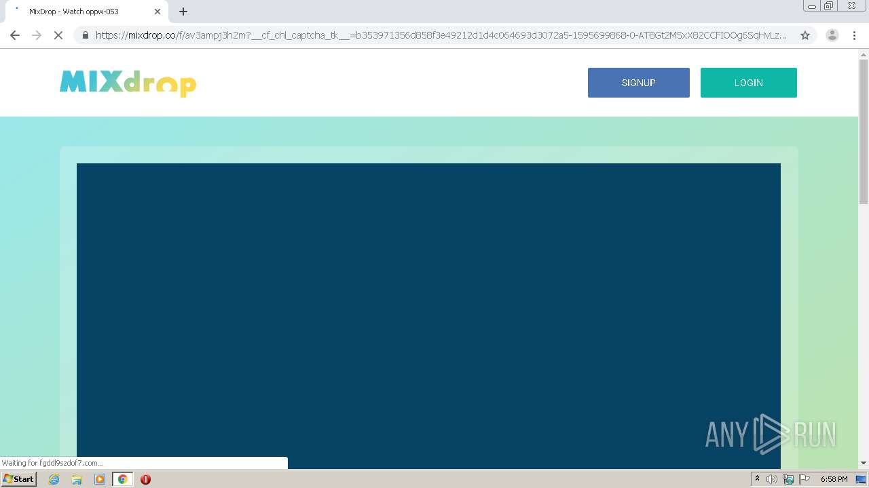Close the MixDrop tab
The height and width of the screenshot is (488, 869).
click(158, 12)
